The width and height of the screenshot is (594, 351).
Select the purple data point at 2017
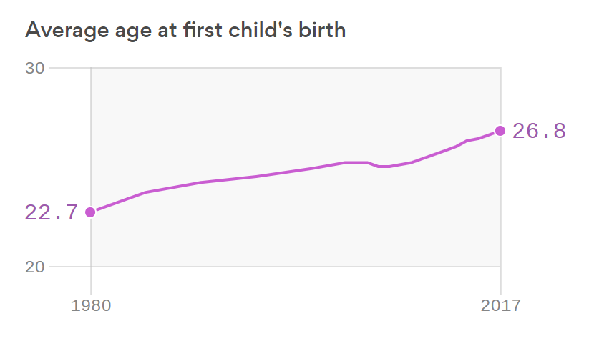[x=500, y=130]
